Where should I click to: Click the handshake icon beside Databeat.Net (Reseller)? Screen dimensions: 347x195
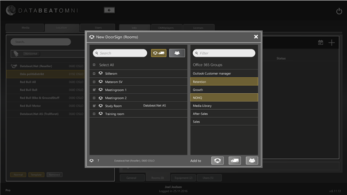[14, 66]
